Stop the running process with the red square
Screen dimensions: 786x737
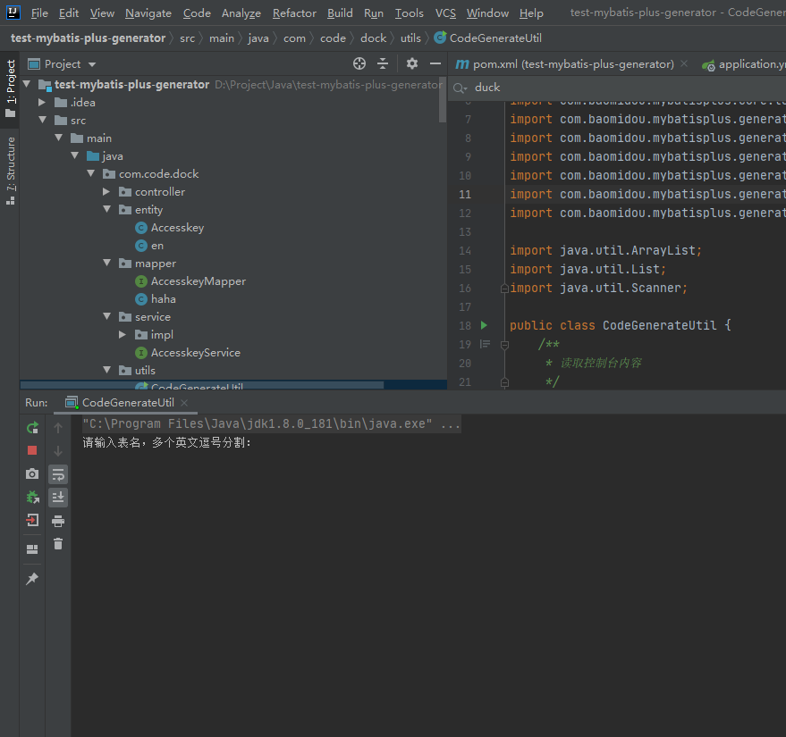(32, 450)
